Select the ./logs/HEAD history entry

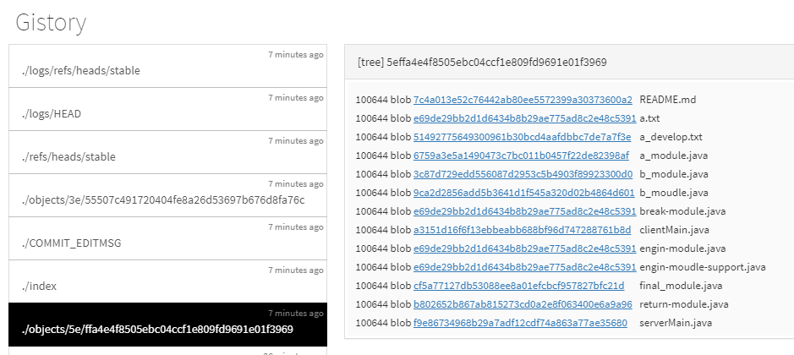tap(167, 109)
